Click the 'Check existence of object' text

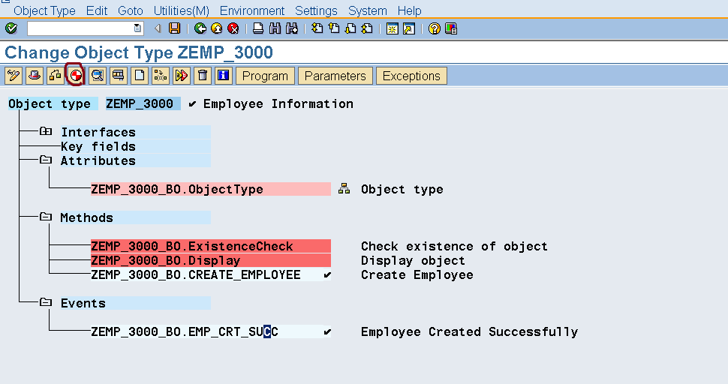coord(454,246)
